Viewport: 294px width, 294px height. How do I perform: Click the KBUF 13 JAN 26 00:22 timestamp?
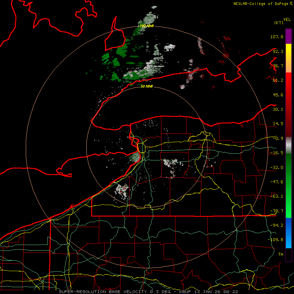click(208, 292)
